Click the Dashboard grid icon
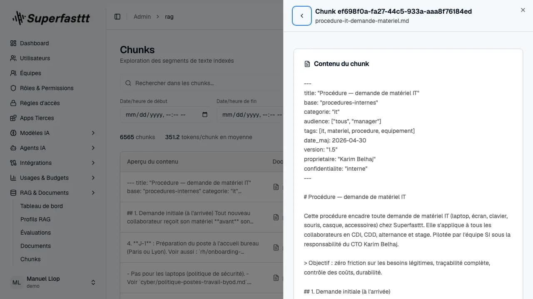The image size is (533, 299). [x=13, y=43]
